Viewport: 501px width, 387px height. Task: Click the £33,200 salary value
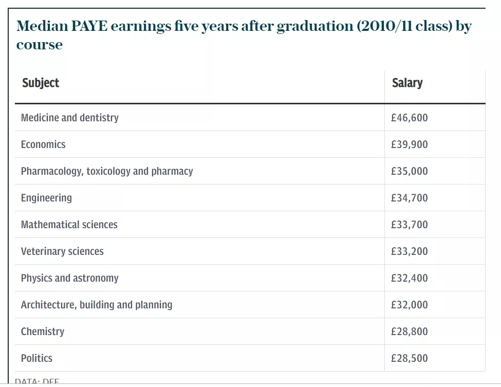[x=409, y=251]
